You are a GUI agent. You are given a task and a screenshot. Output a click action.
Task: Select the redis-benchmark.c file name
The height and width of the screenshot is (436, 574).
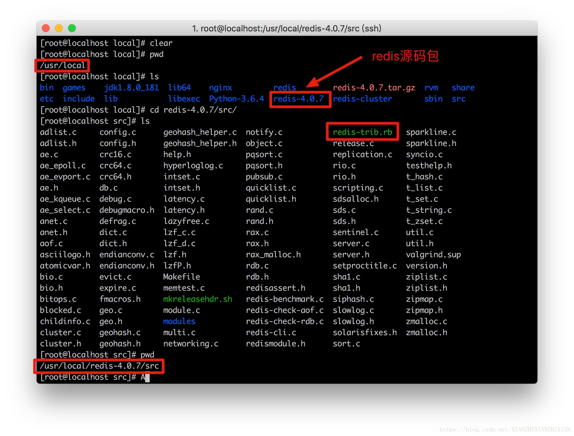[285, 299]
